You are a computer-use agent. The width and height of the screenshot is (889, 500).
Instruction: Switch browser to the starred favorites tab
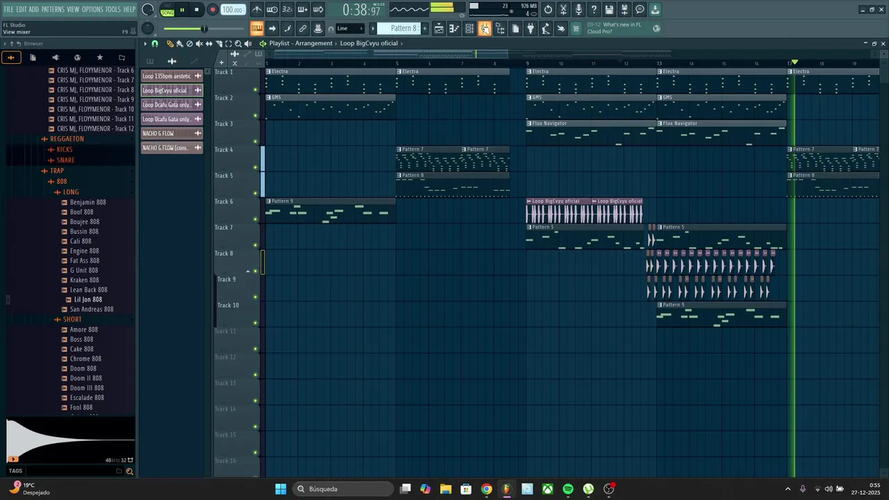99,57
